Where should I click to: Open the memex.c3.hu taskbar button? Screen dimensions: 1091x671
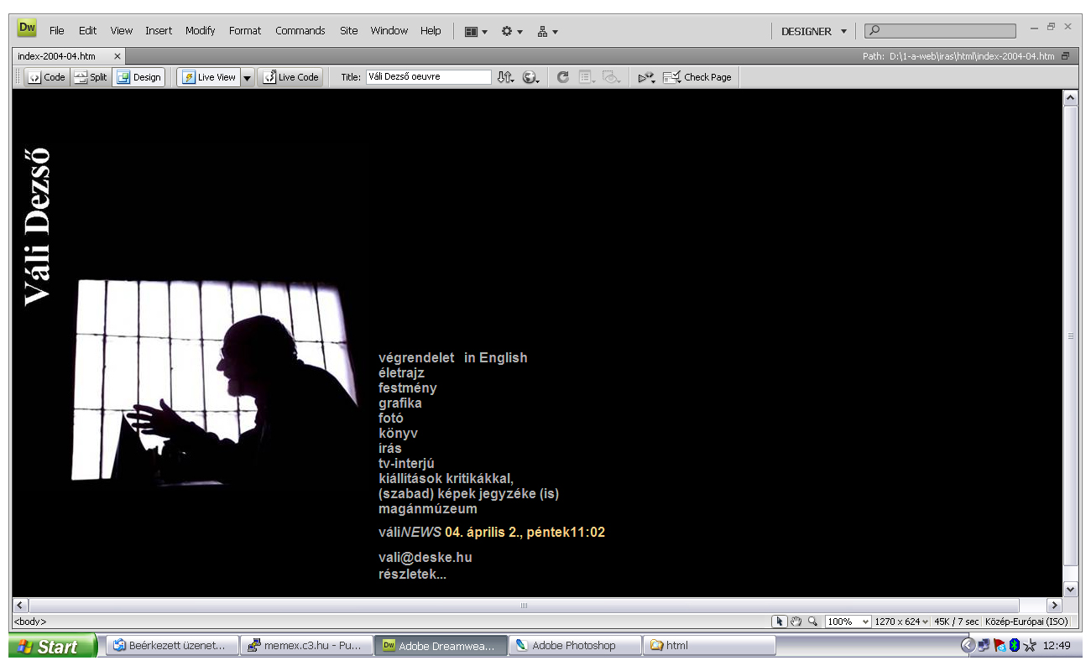pos(305,646)
